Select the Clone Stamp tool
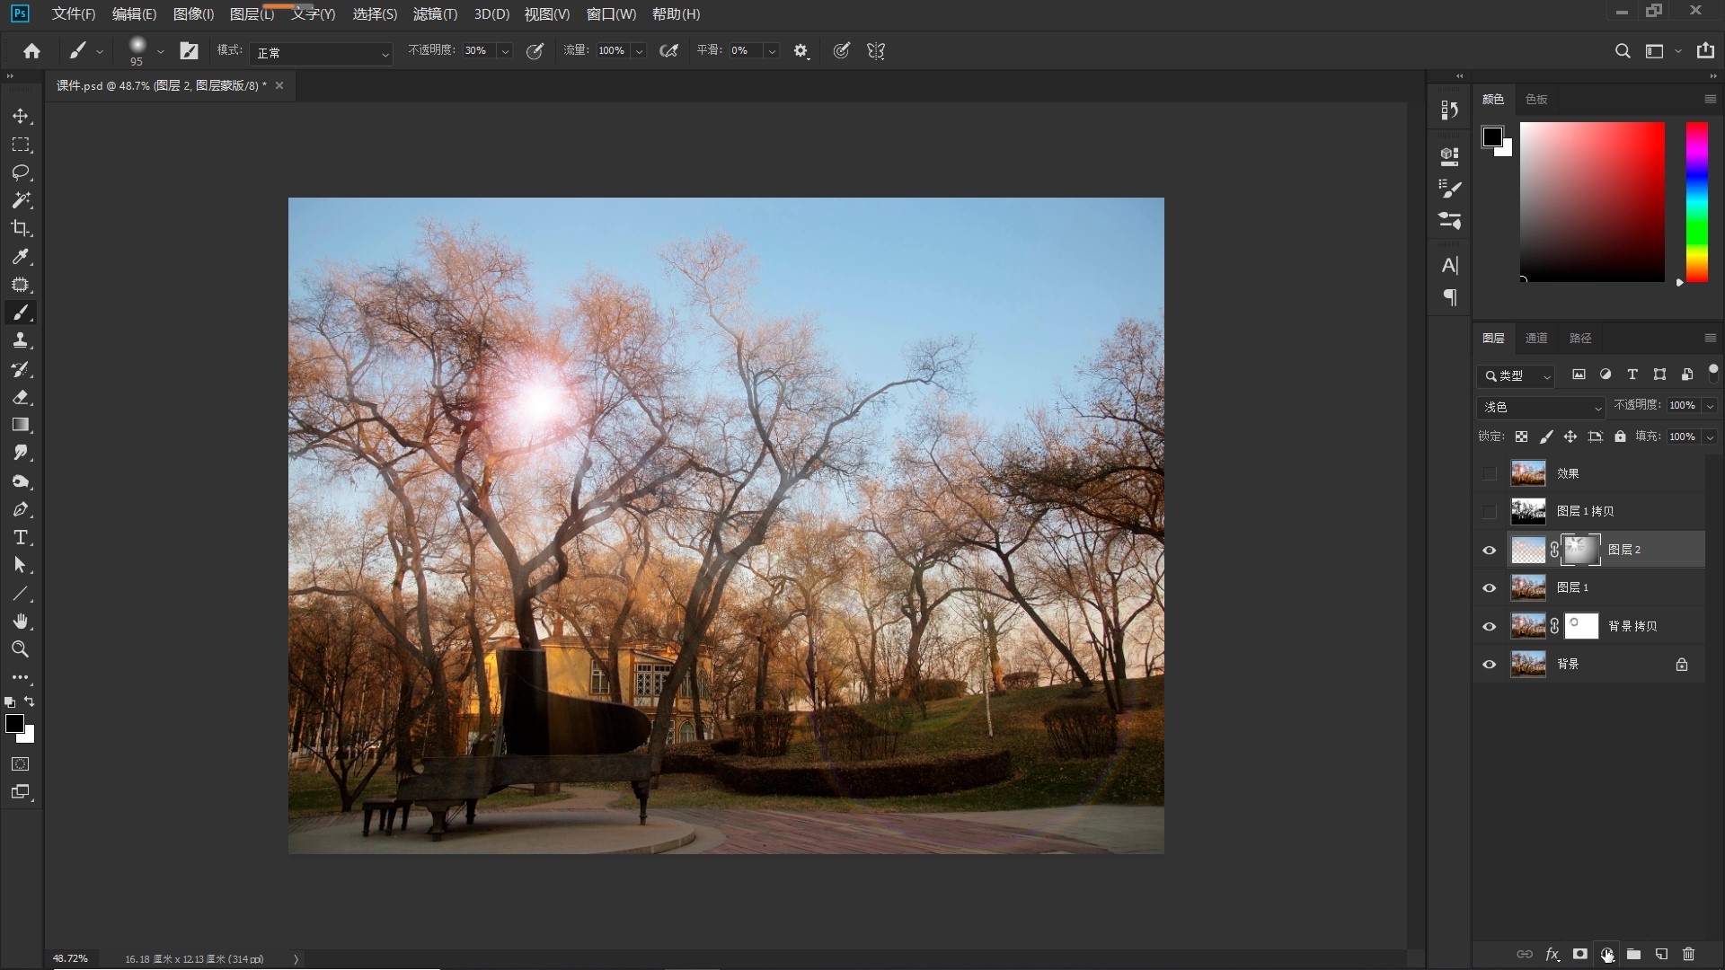1725x970 pixels. [x=21, y=340]
